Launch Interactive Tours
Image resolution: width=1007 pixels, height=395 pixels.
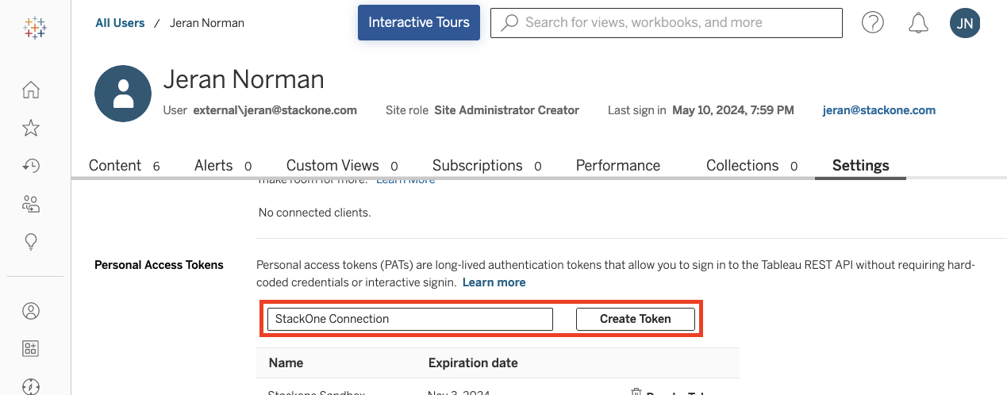coord(419,22)
